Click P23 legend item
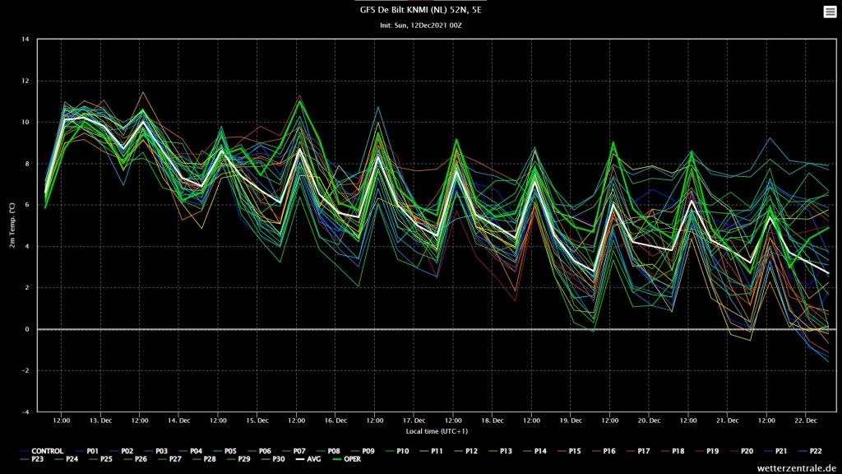Viewport: 842px width, 474px height. pyautogui.click(x=32, y=459)
